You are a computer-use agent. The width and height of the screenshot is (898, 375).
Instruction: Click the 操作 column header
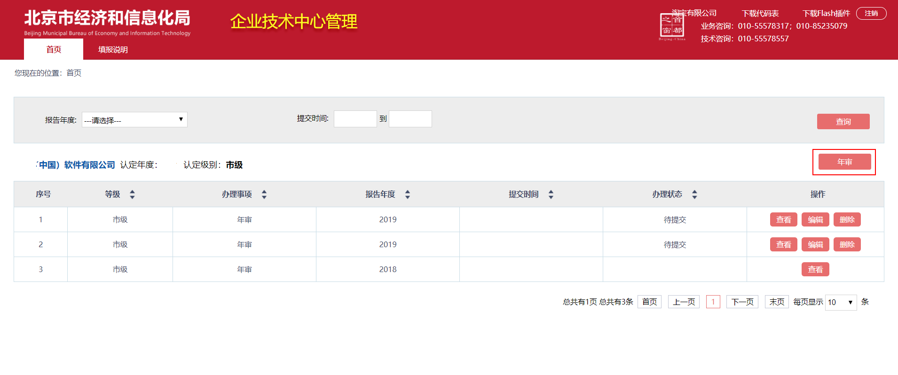[x=818, y=194]
